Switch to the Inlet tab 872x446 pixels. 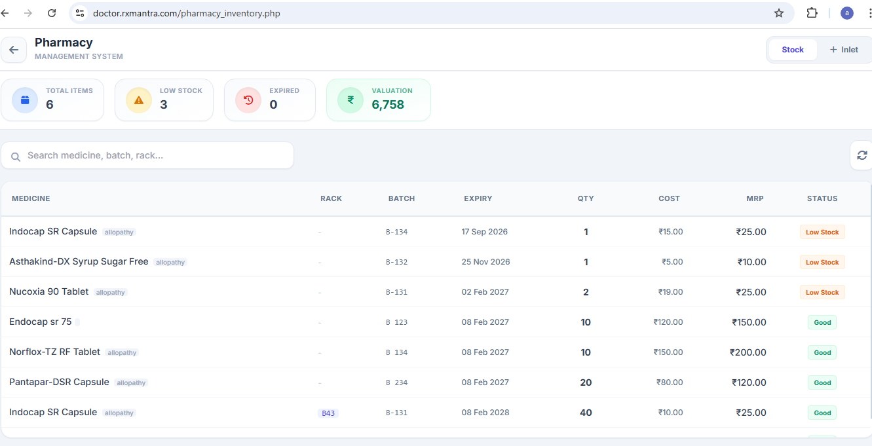pyautogui.click(x=844, y=50)
